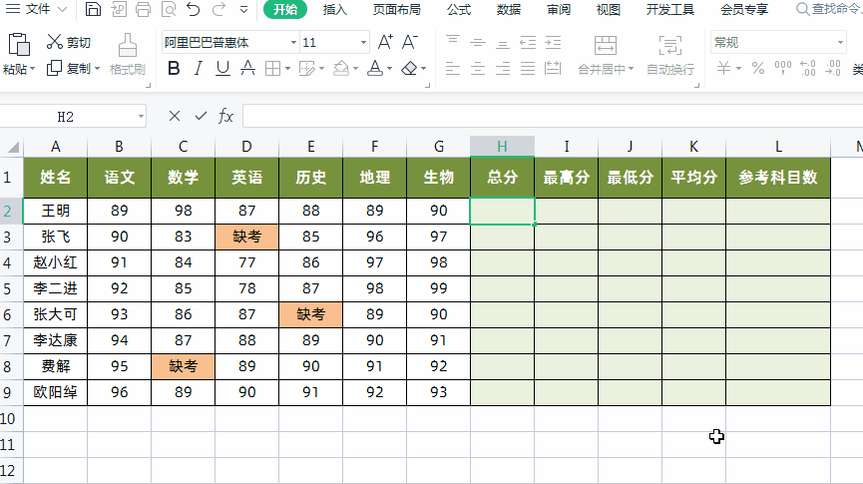Click Auto Wrap (自动换行) button
The height and width of the screenshot is (484, 863).
[x=669, y=54]
